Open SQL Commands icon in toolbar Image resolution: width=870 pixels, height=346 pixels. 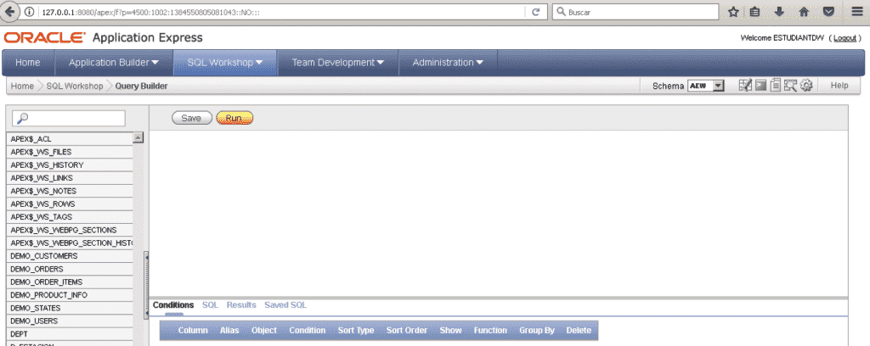tap(761, 86)
